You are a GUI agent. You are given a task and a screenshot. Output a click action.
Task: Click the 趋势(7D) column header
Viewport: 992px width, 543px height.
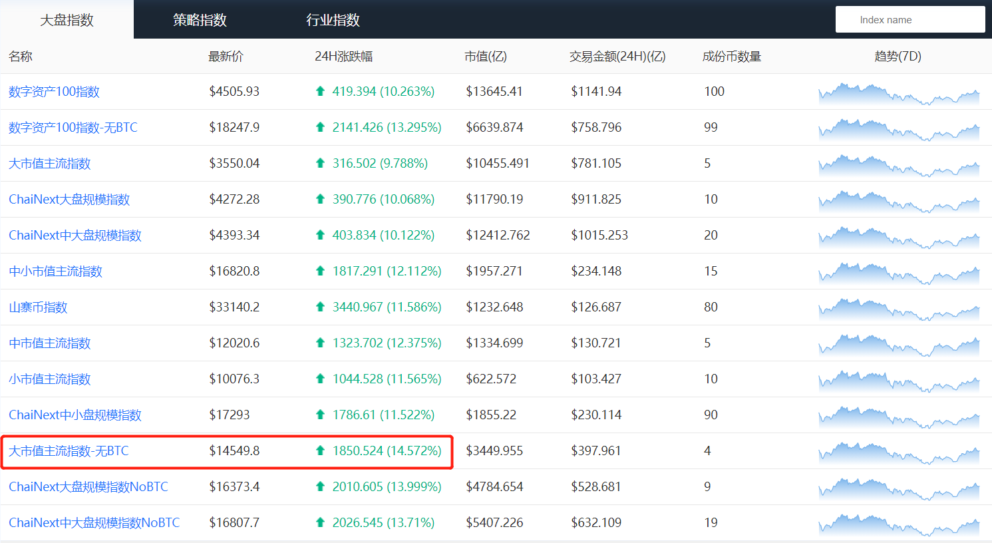(898, 57)
